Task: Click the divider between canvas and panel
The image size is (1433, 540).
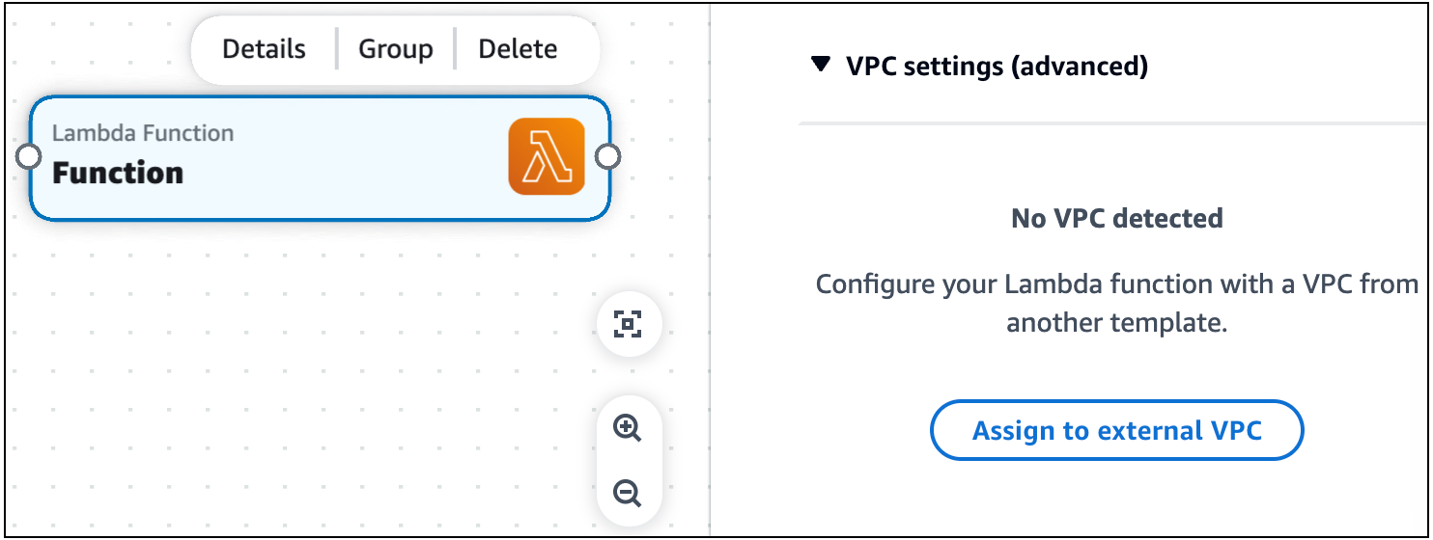Action: click(710, 289)
